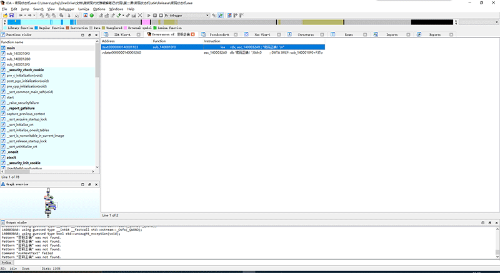Select main in the Functions window
The width and height of the screenshot is (500, 273).
(11, 48)
